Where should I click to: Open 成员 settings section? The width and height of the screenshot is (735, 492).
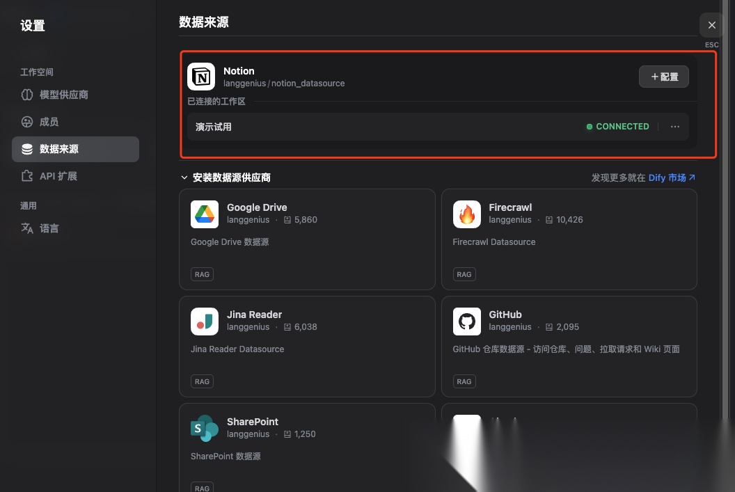click(75, 122)
